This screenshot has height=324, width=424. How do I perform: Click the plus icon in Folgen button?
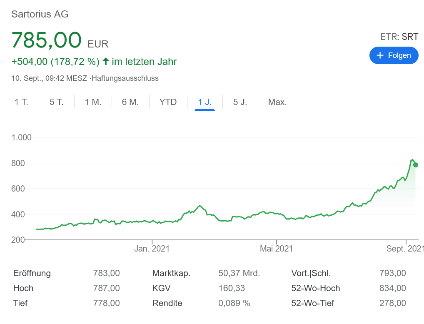point(379,55)
